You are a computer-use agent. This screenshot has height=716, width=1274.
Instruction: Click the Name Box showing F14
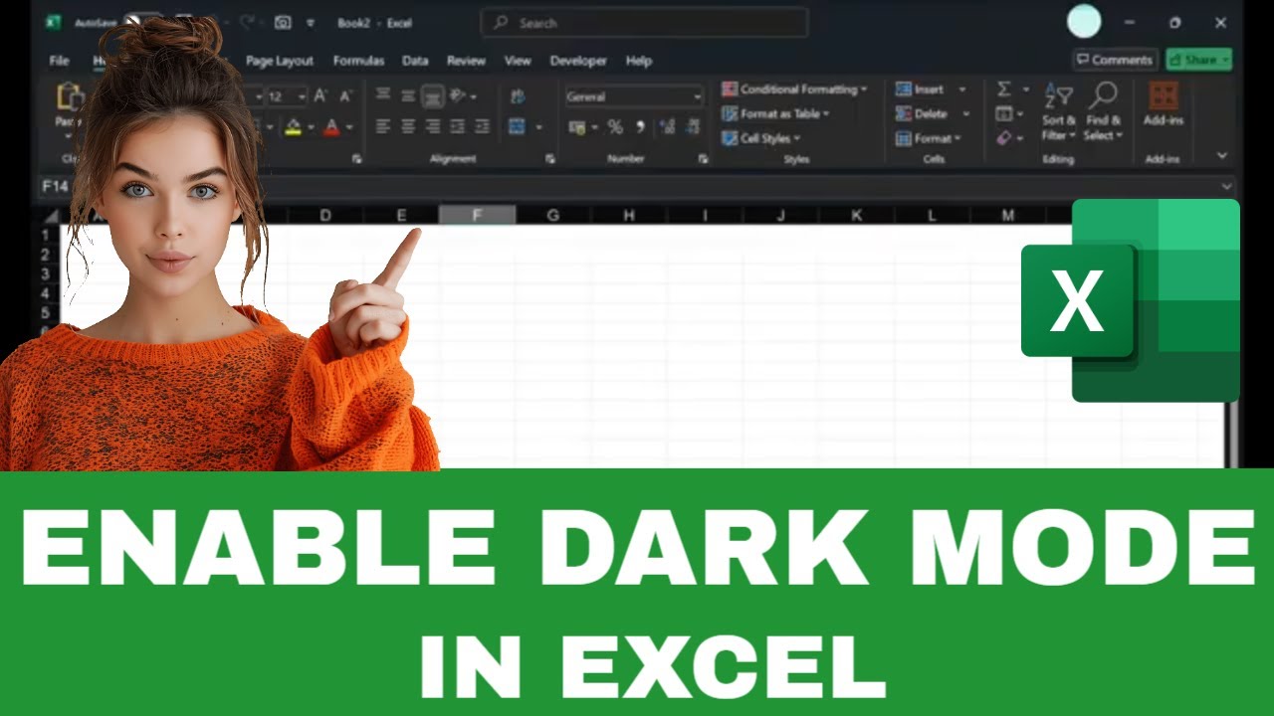(x=56, y=186)
